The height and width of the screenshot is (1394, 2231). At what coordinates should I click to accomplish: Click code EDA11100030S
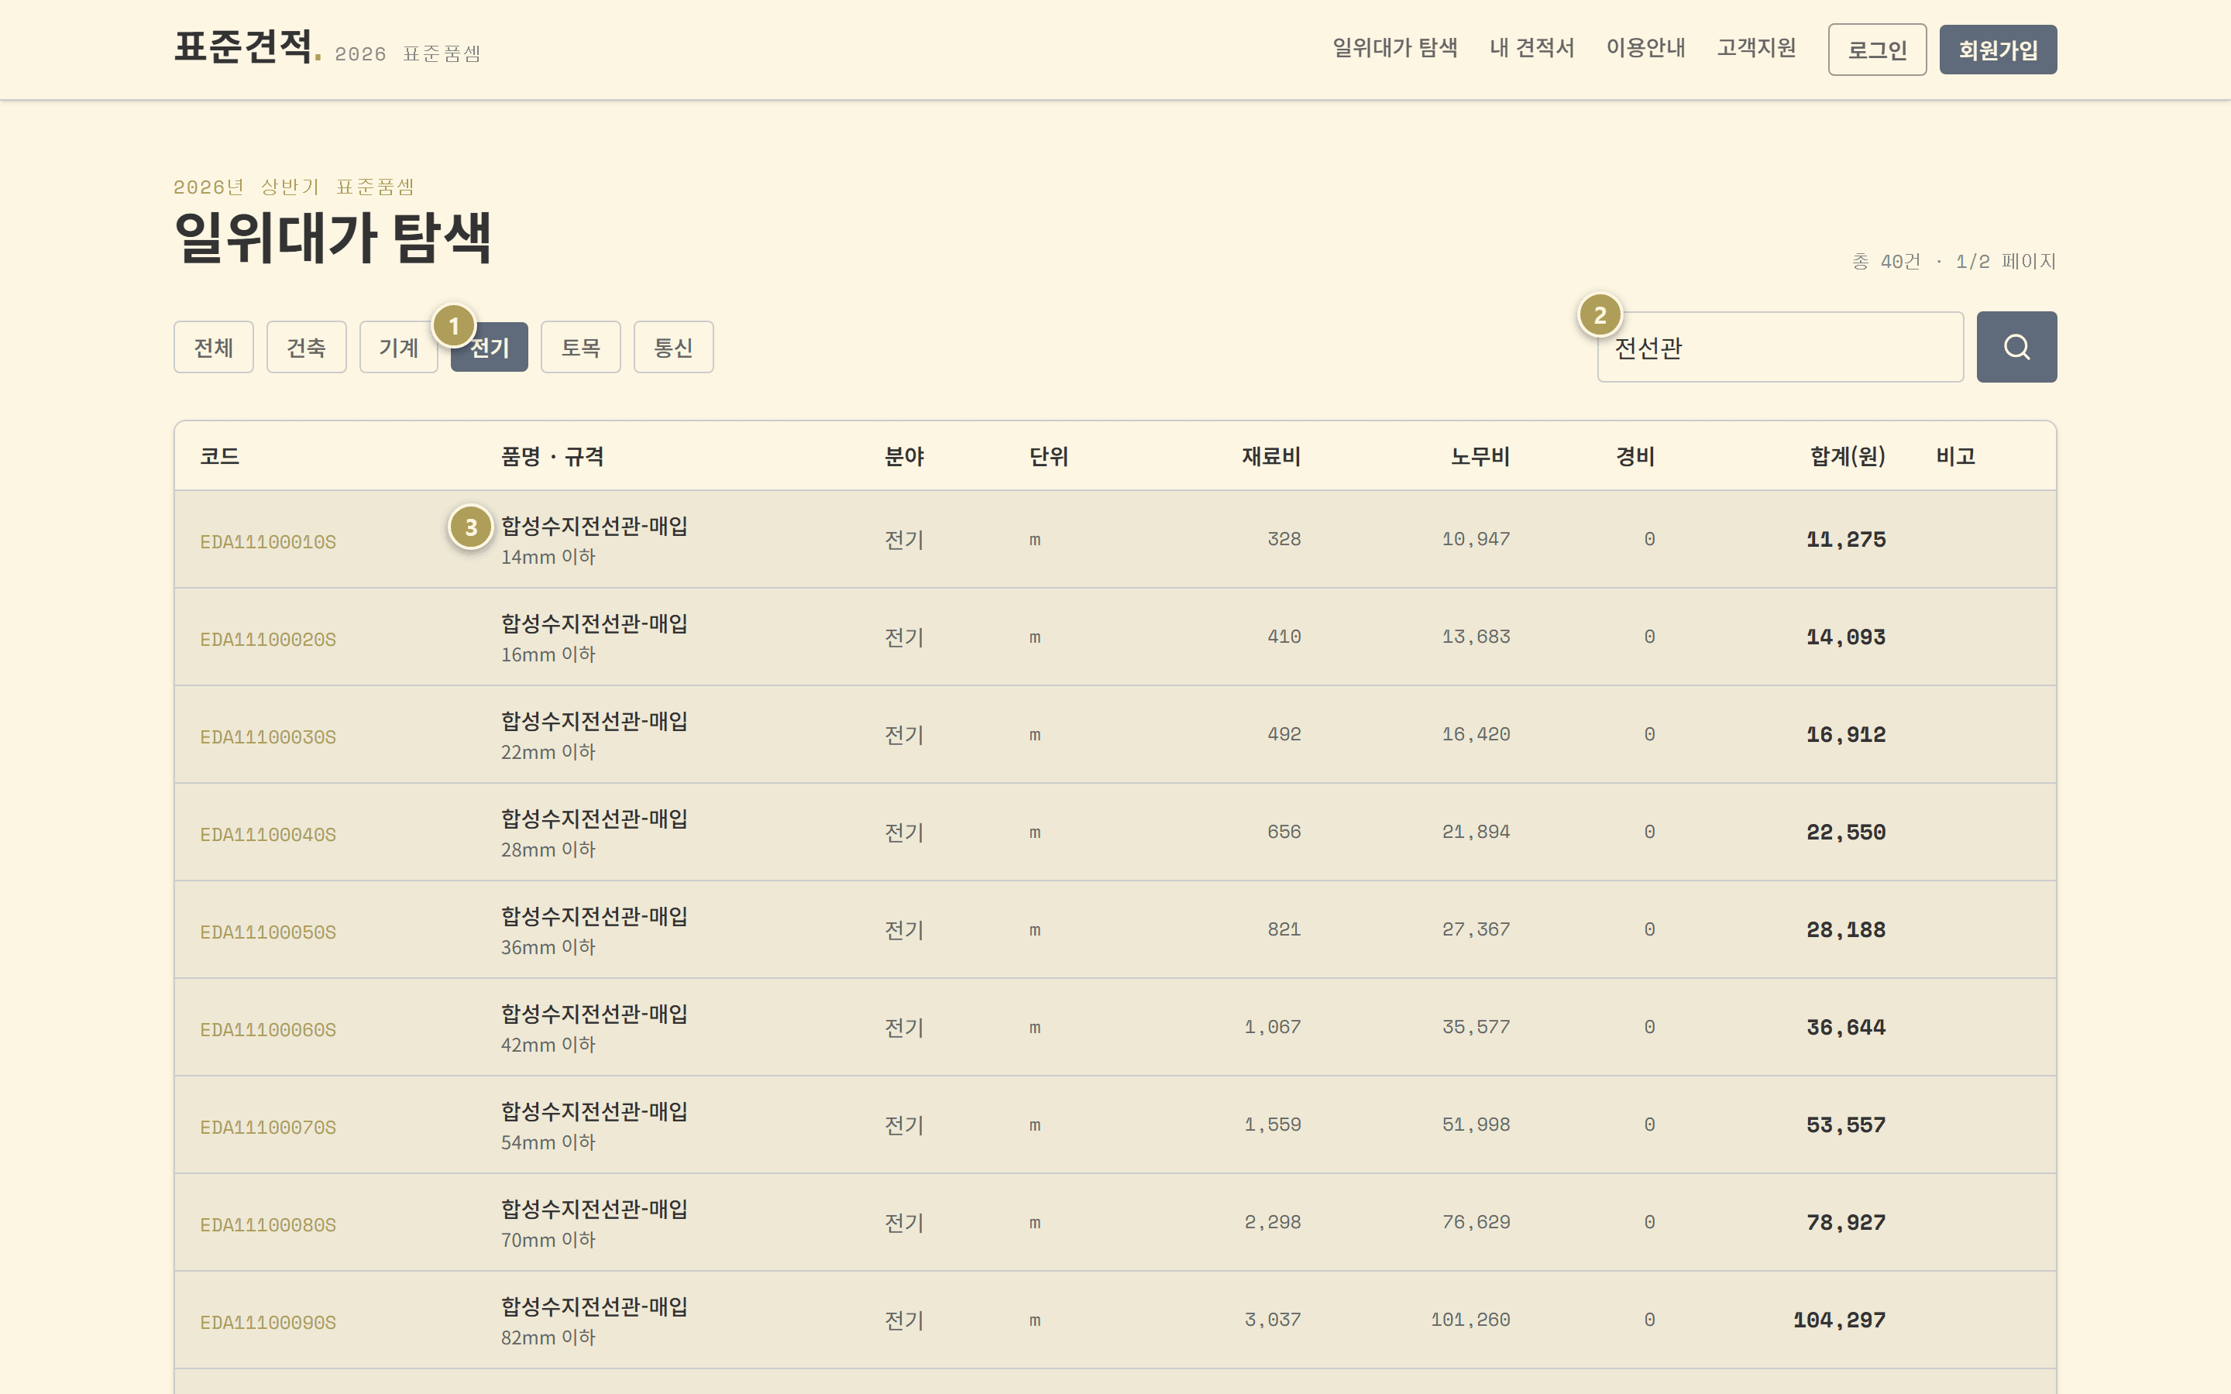[x=268, y=737]
